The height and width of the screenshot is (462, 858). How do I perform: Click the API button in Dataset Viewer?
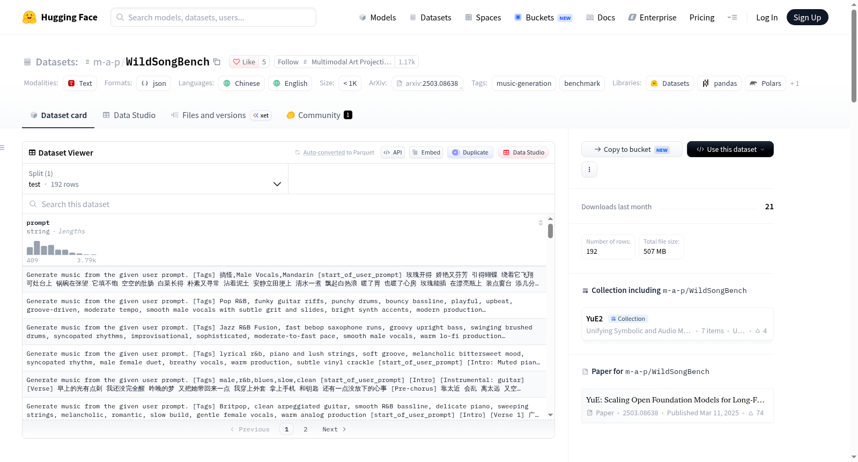coord(393,152)
